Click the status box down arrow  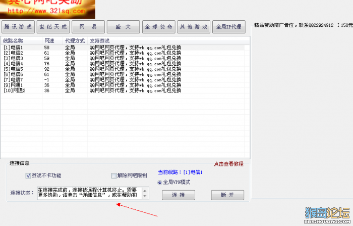pos(145,196)
